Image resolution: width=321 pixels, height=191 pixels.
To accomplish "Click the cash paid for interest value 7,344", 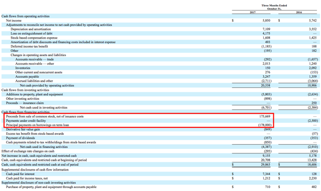I will [x=266, y=174].
